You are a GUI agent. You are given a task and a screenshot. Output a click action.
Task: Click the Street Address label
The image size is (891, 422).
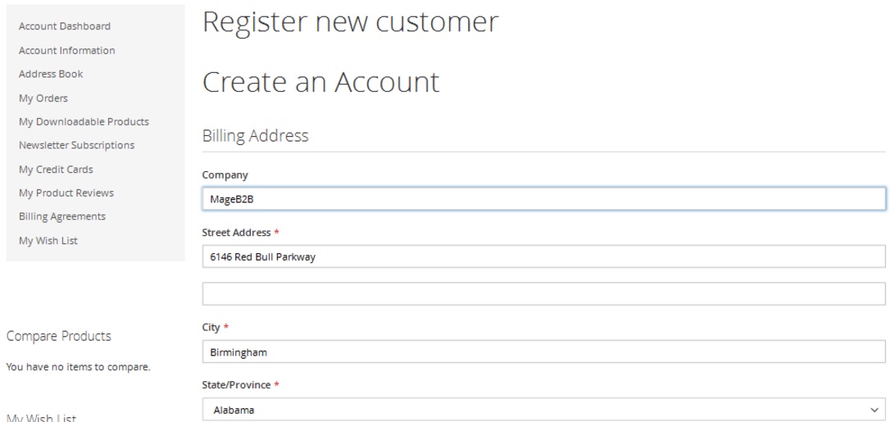[236, 233]
